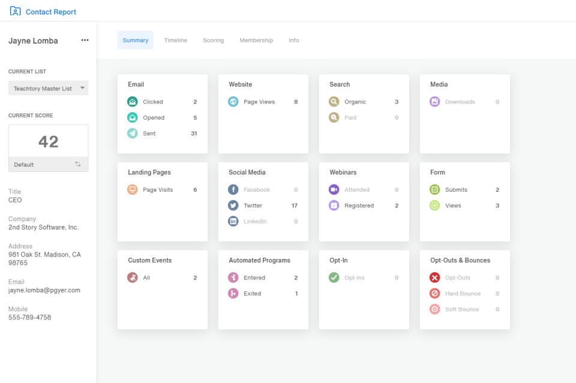Click the Opt-Ins green checkmark icon
Image resolution: width=576 pixels, height=383 pixels.
click(x=334, y=278)
